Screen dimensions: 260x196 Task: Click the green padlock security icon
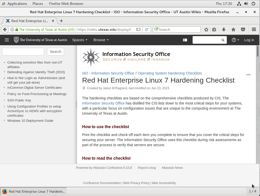tap(16, 30)
